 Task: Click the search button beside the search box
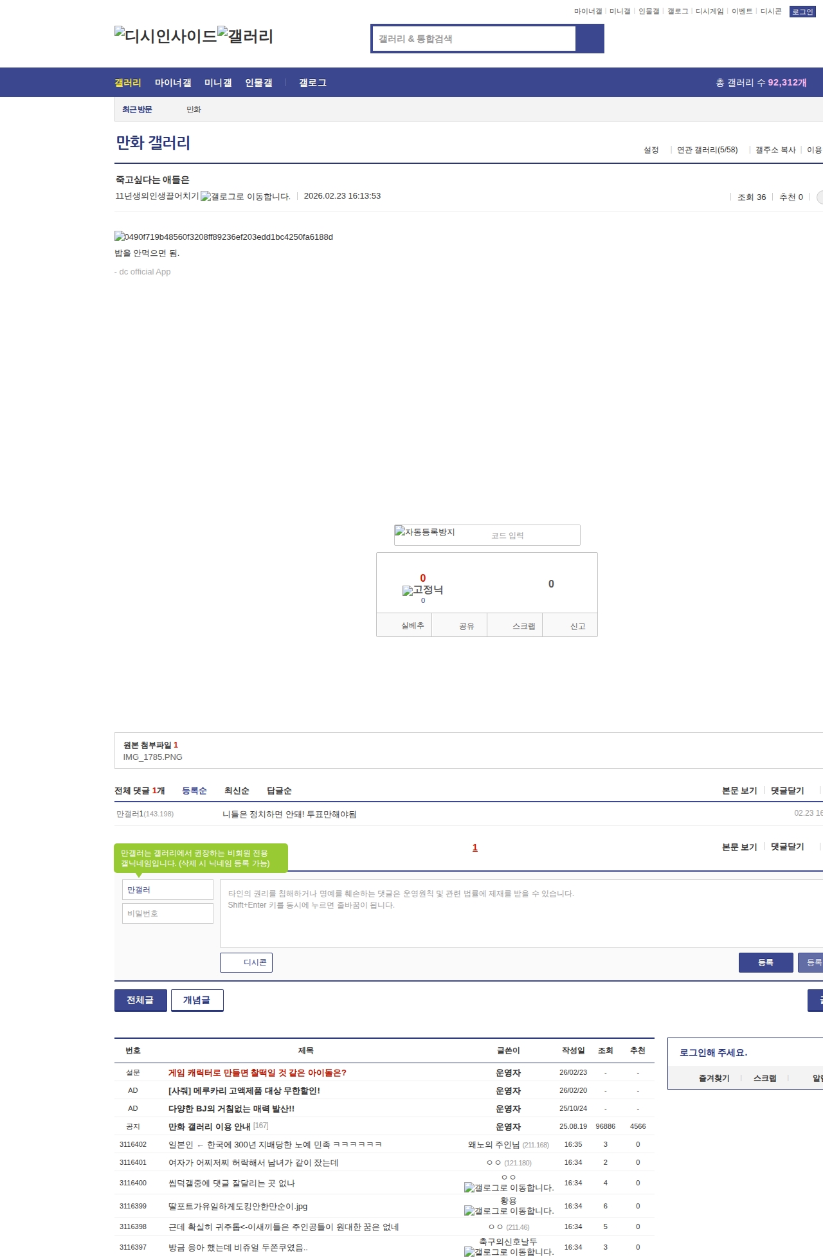coord(590,39)
